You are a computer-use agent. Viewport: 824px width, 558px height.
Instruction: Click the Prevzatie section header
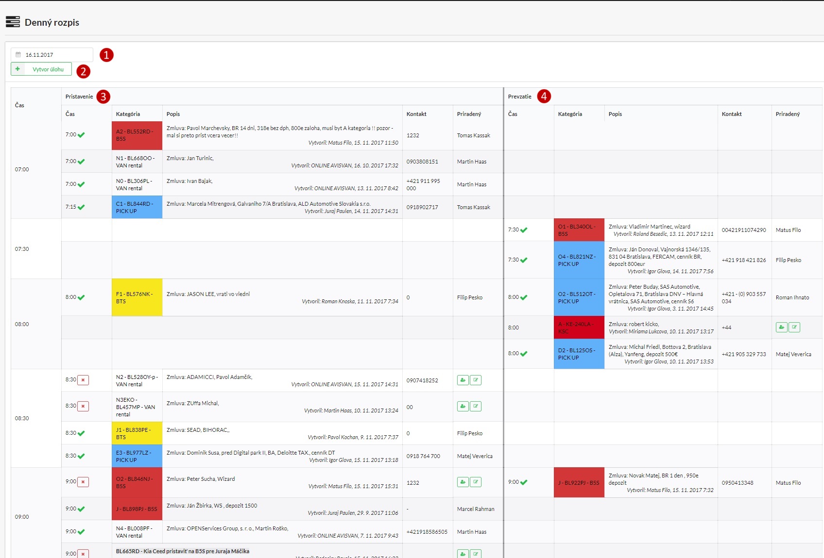[x=519, y=97]
